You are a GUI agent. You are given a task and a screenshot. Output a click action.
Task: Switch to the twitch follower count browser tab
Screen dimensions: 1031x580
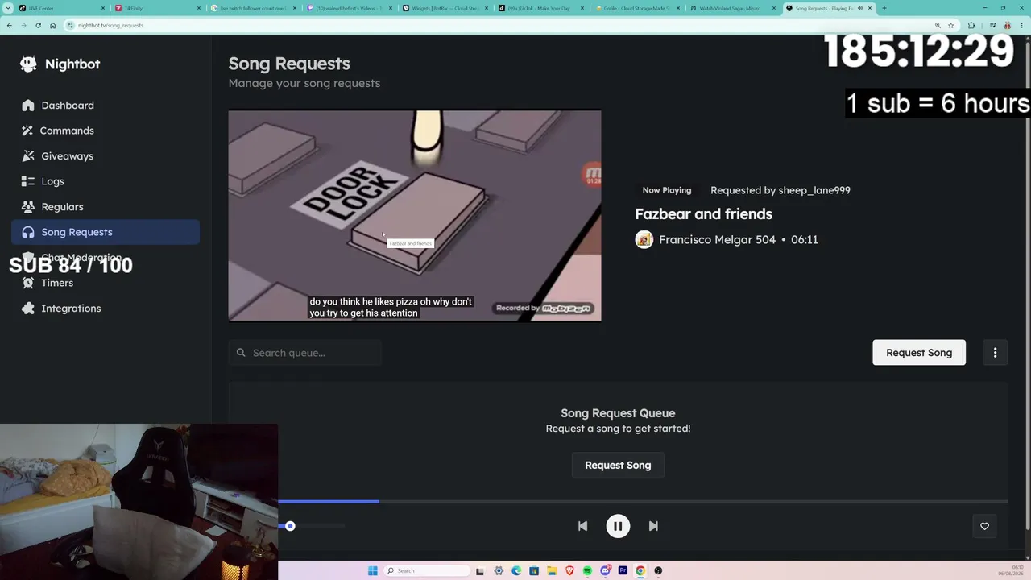(x=254, y=8)
